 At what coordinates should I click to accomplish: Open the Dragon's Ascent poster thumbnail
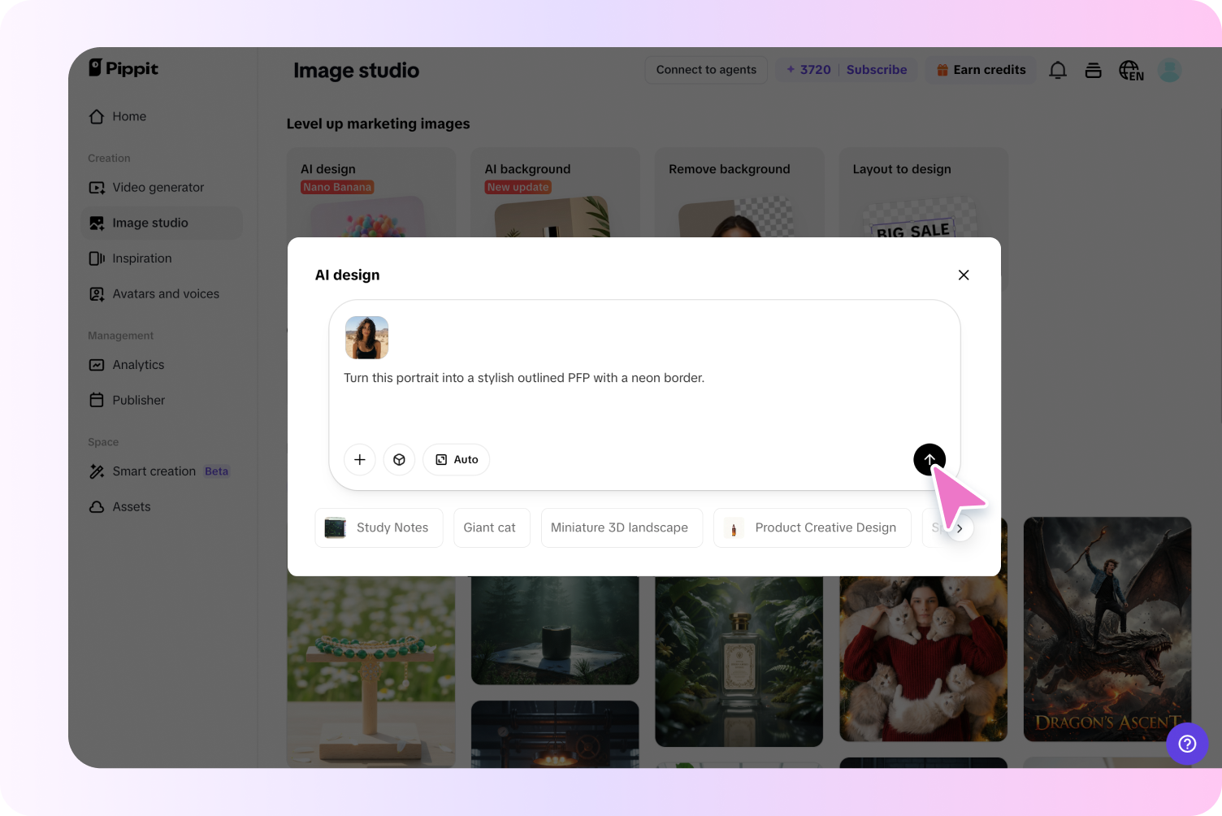[x=1107, y=629]
